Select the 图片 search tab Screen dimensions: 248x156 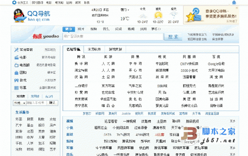81,29
